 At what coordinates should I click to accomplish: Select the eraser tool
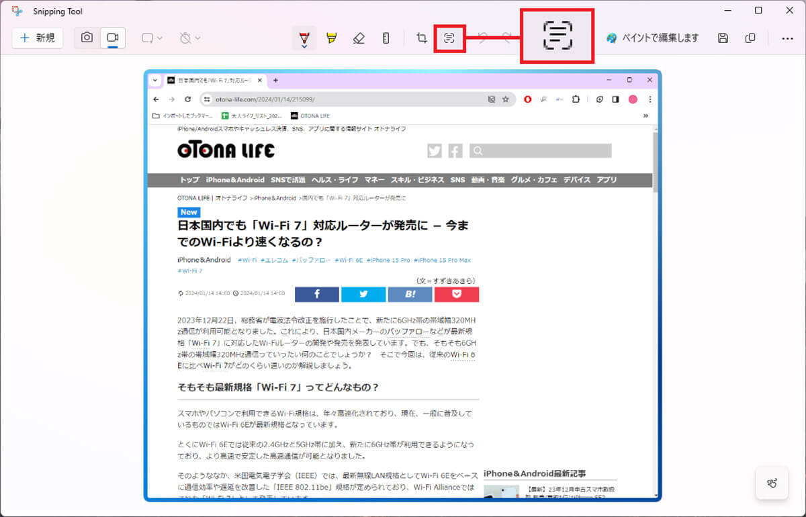(x=359, y=38)
